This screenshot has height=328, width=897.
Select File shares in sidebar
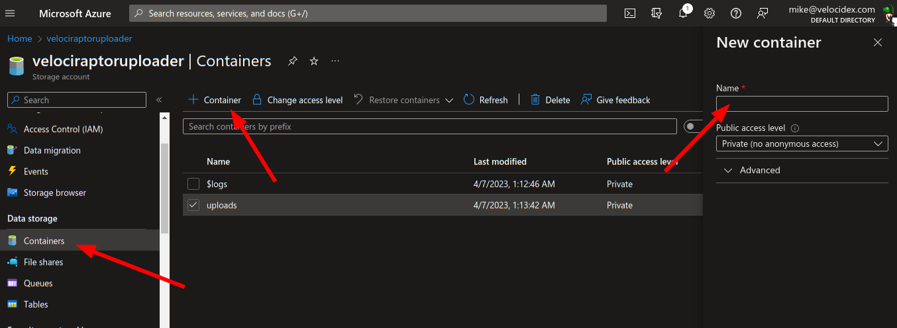pos(43,262)
